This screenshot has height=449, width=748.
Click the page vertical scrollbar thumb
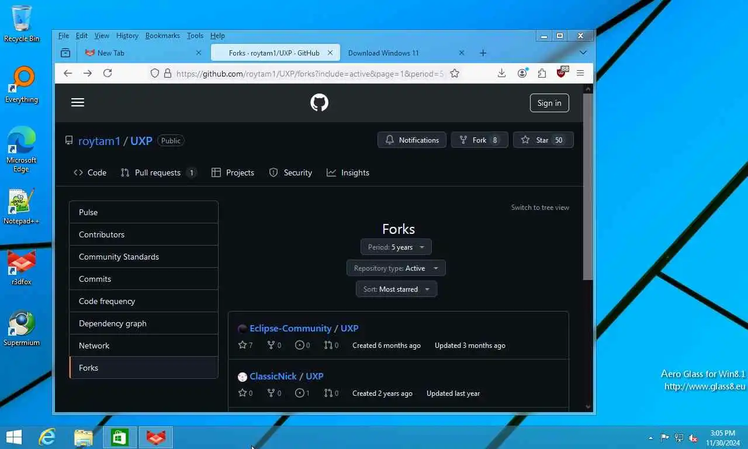(588, 186)
